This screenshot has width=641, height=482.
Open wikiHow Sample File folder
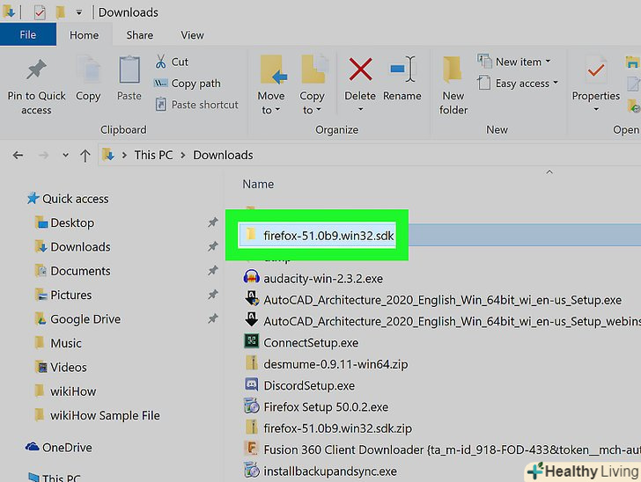[97, 415]
